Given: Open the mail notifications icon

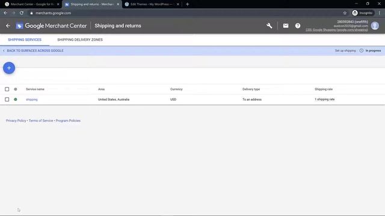Looking at the screenshot, I should click(x=286, y=26).
